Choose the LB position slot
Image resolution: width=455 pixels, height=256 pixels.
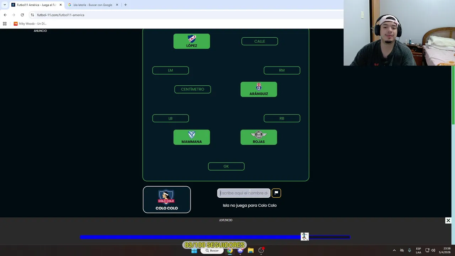click(171, 118)
